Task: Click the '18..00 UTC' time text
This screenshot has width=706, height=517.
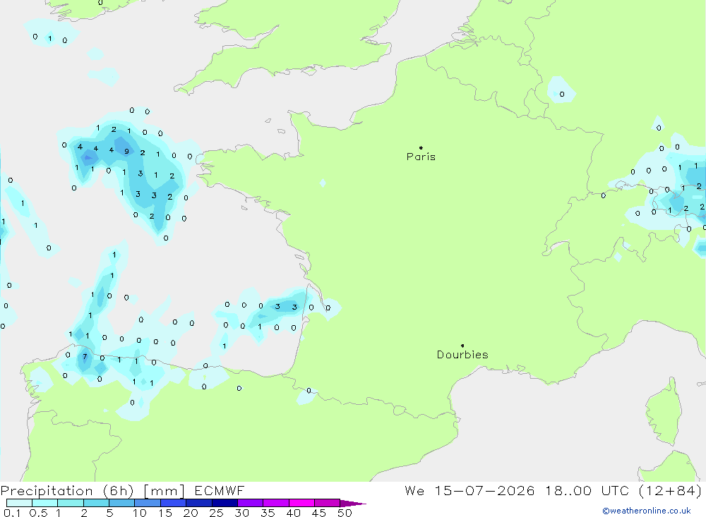Action: point(587,490)
